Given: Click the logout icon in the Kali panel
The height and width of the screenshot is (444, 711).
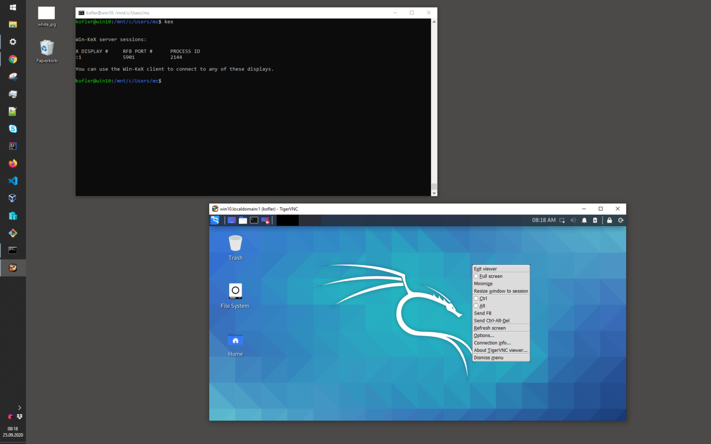Looking at the screenshot, I should pyautogui.click(x=621, y=220).
